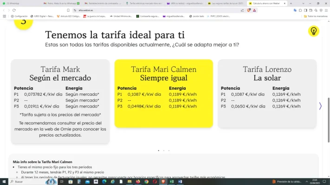Open the notification center icon

pyautogui.click(x=324, y=182)
